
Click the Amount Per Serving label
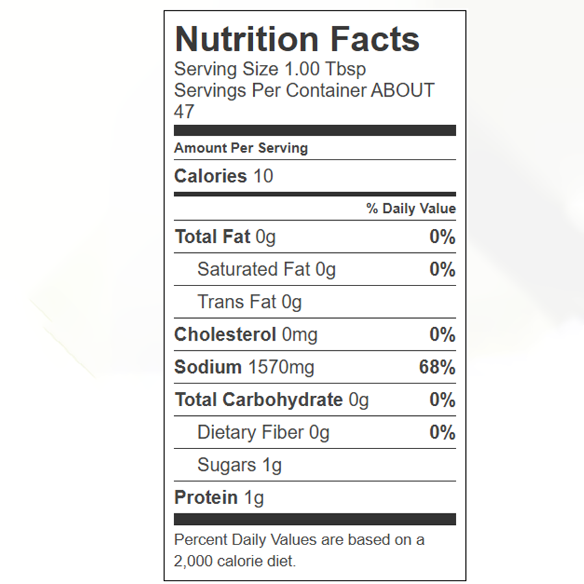241,148
